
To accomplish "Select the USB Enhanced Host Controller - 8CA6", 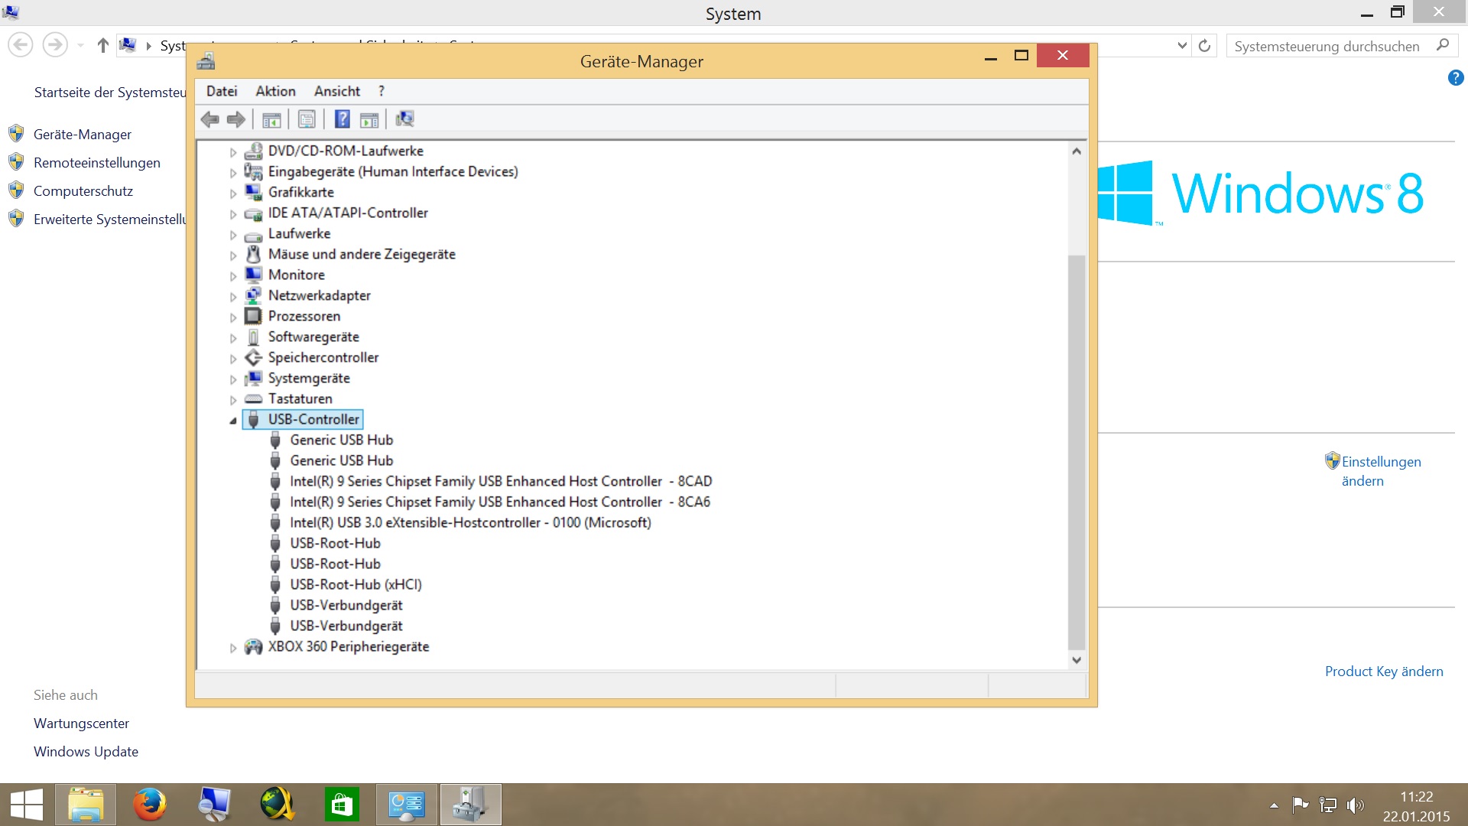I will click(500, 502).
